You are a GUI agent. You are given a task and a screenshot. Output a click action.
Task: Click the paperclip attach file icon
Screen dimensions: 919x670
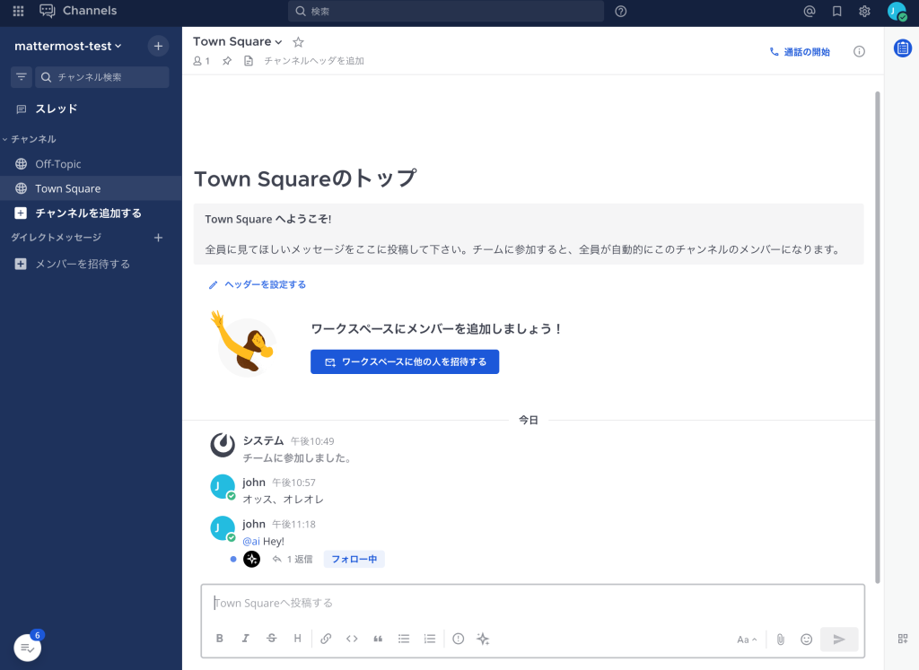(781, 640)
